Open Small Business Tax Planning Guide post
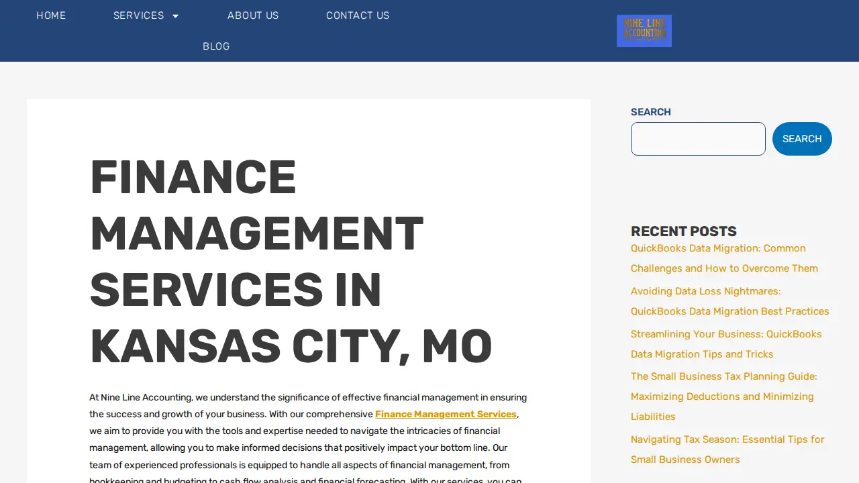 click(724, 396)
